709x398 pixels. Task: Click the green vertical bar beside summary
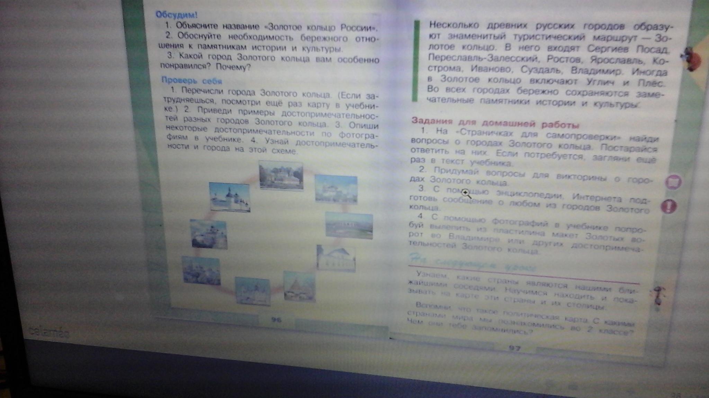pyautogui.click(x=417, y=60)
